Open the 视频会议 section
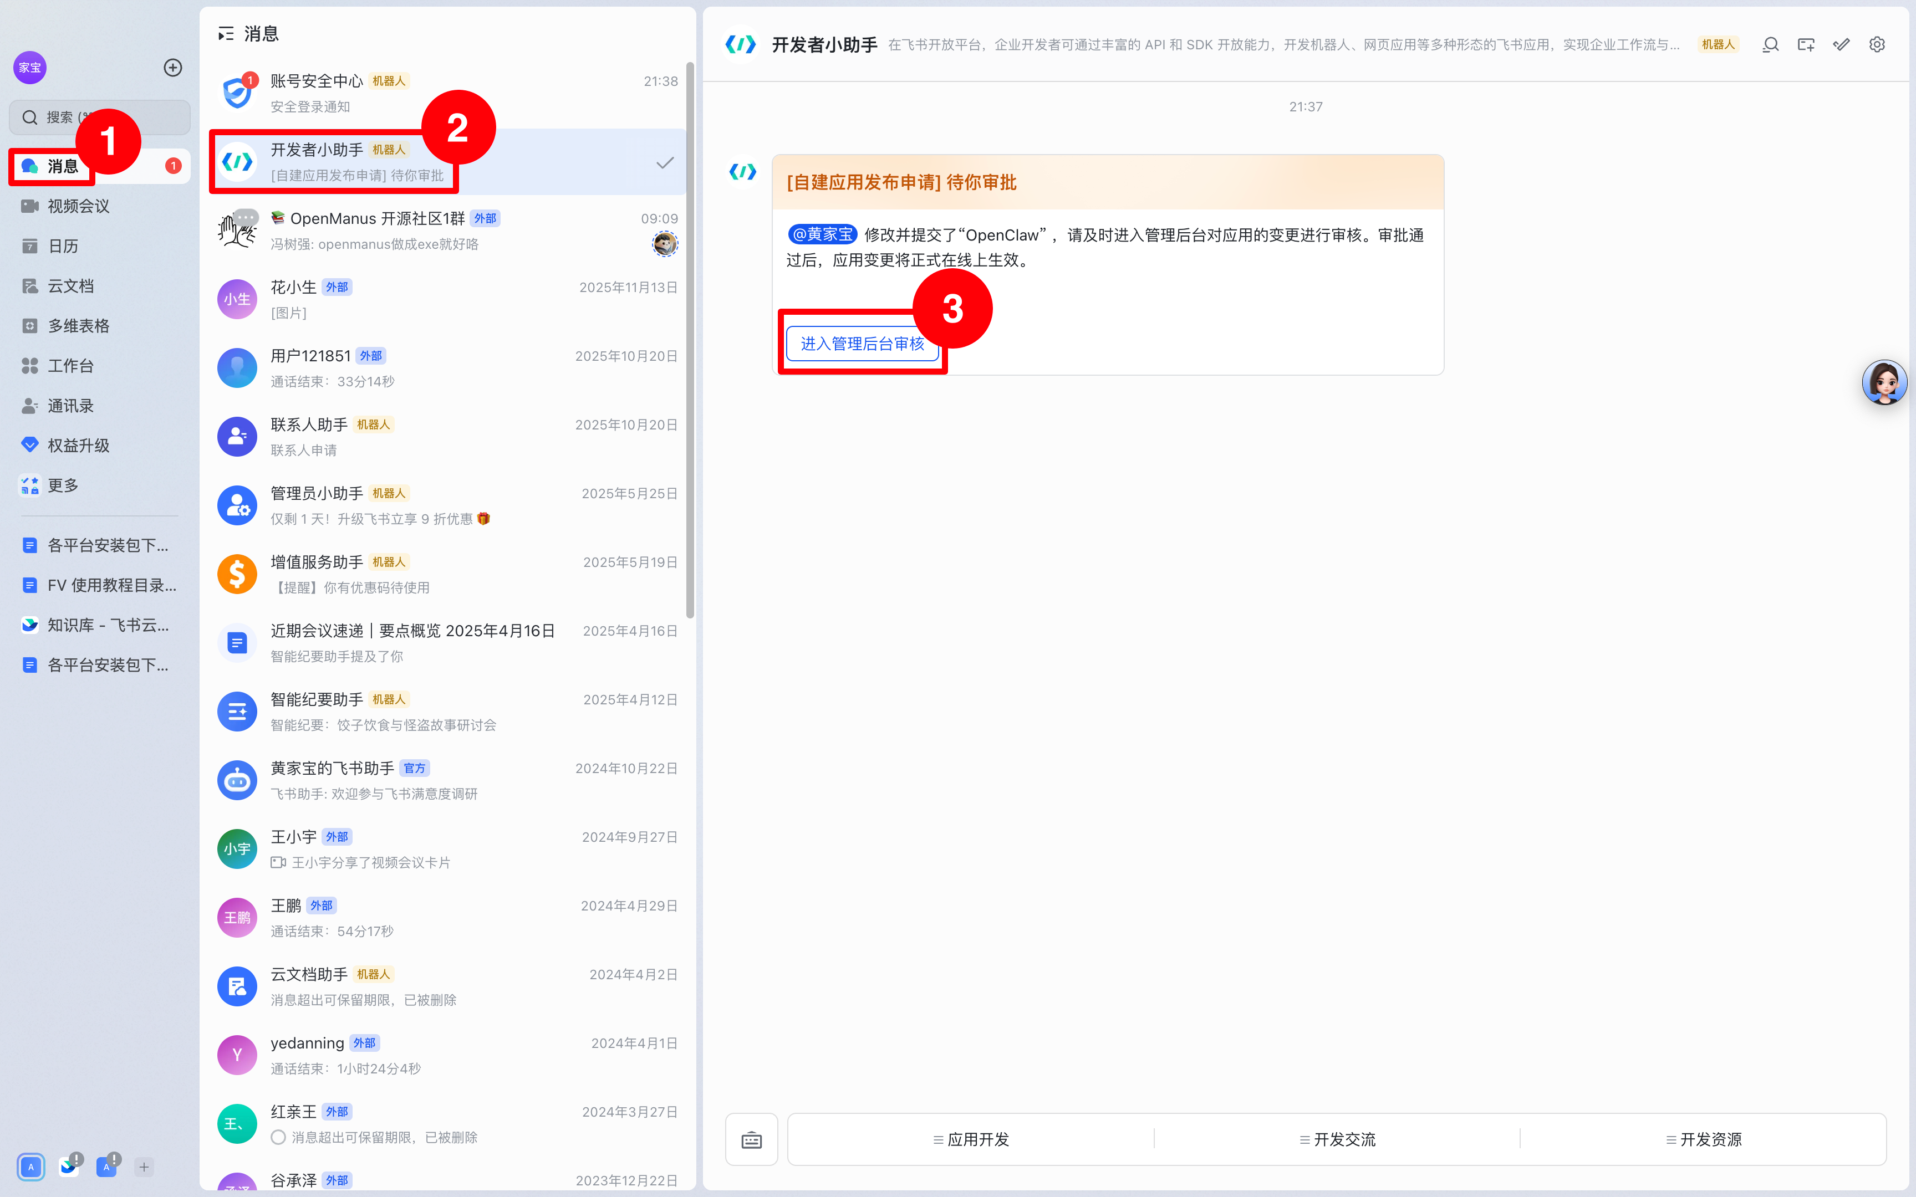The height and width of the screenshot is (1197, 1916). point(100,206)
